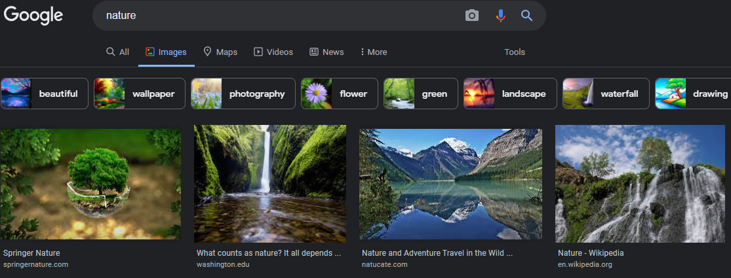Open the Videos tab
731x278 pixels.
point(273,52)
